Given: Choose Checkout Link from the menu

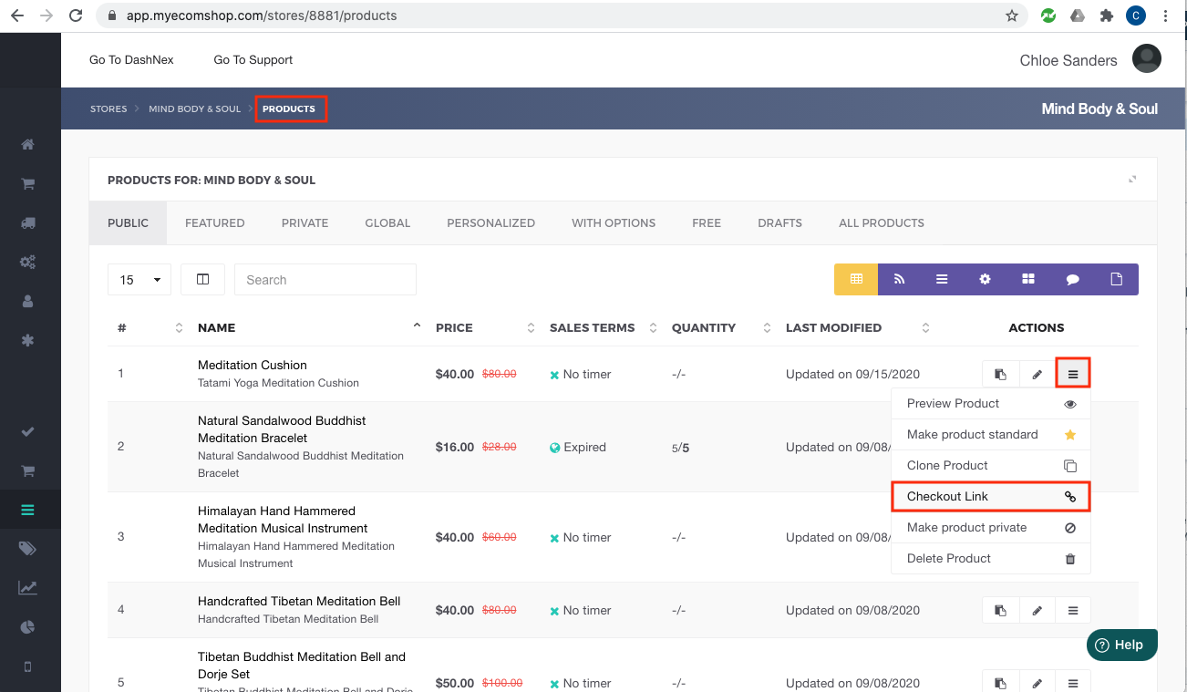Looking at the screenshot, I should tap(991, 496).
